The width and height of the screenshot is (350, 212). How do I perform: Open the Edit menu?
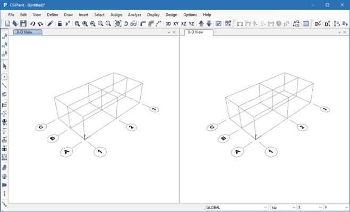pyautogui.click(x=23, y=15)
